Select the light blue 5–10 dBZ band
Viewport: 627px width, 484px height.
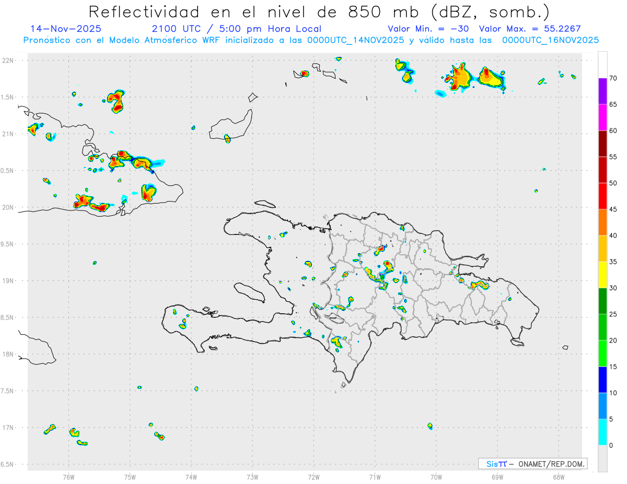click(602, 406)
